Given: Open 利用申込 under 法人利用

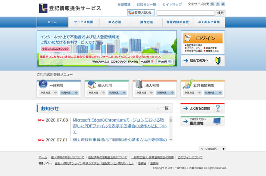Looking at the screenshot, I should pos(165,93).
